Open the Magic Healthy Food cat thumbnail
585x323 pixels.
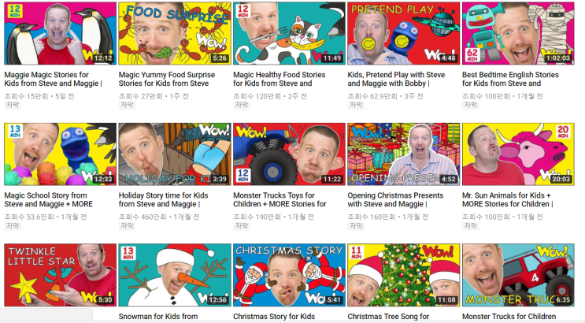tap(289, 33)
